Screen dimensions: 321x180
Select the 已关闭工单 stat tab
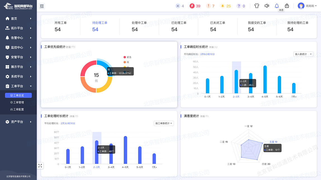click(218, 26)
